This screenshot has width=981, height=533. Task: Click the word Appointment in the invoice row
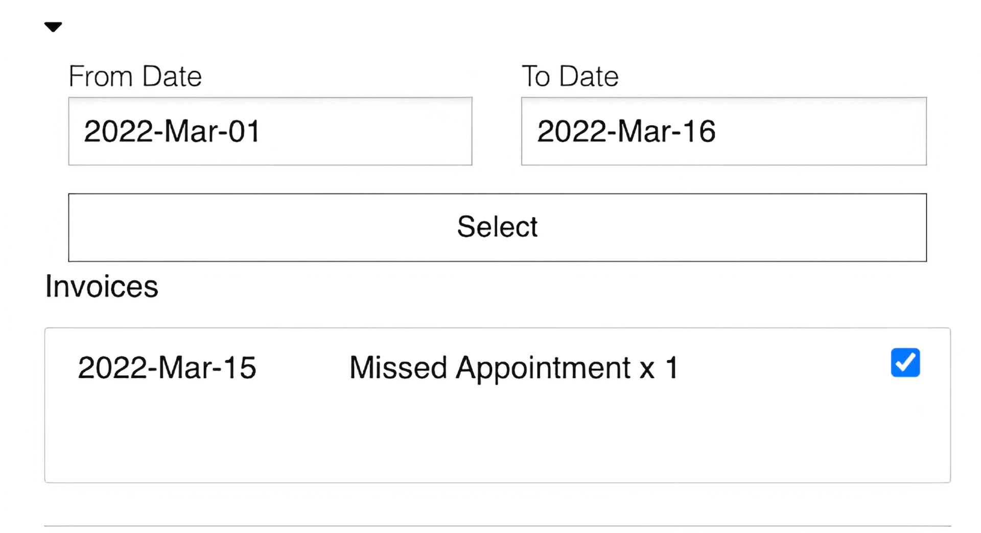click(x=543, y=367)
